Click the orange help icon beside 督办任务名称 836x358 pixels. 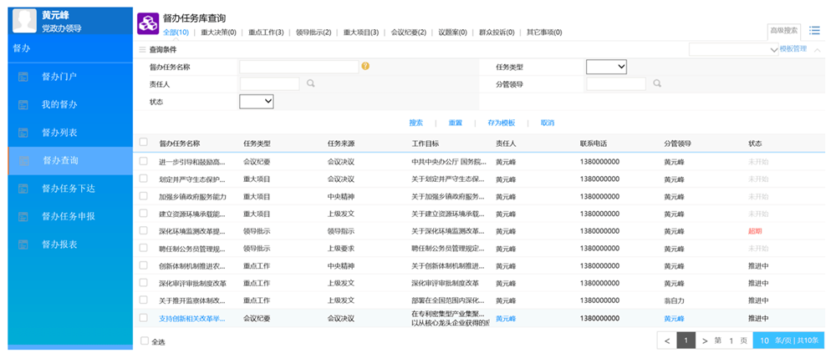click(365, 66)
